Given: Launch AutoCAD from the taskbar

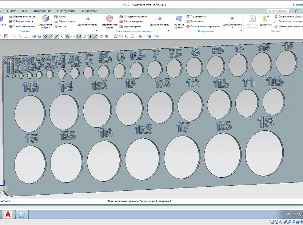Looking at the screenshot, I should (x=8, y=214).
